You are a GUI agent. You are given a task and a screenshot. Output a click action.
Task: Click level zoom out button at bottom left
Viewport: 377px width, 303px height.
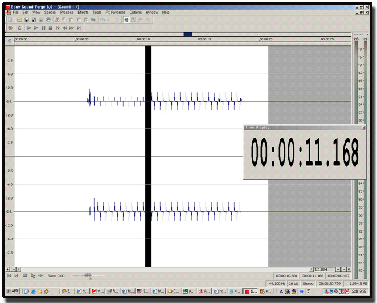[x=14, y=269]
